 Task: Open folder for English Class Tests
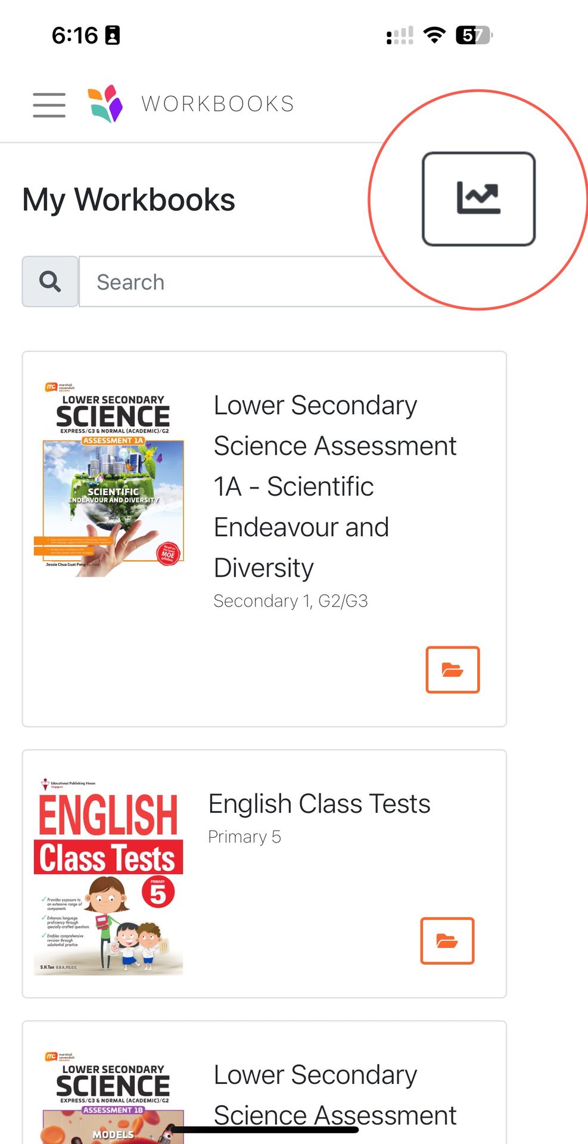[x=447, y=941]
